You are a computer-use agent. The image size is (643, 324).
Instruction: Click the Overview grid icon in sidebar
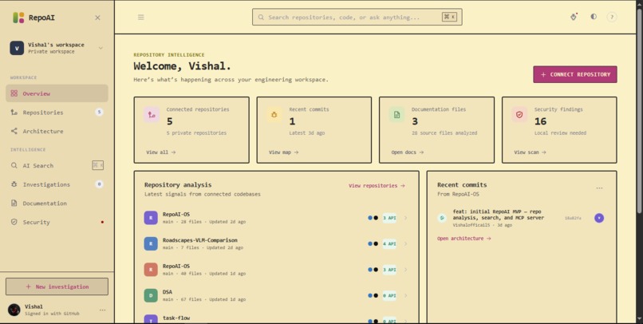[14, 93]
